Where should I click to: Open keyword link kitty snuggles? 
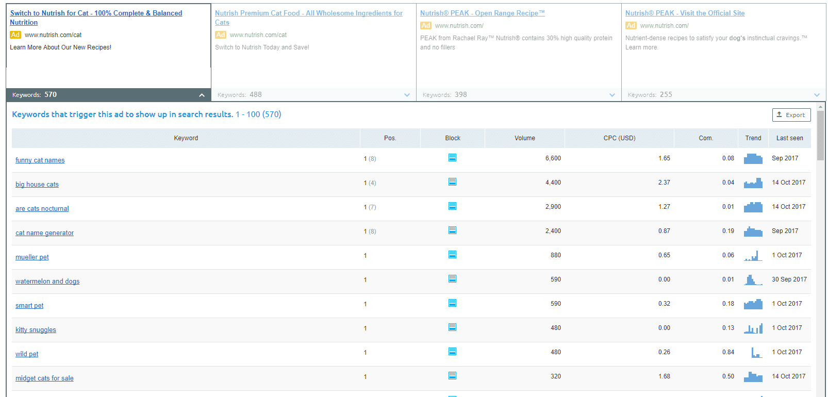click(x=36, y=330)
